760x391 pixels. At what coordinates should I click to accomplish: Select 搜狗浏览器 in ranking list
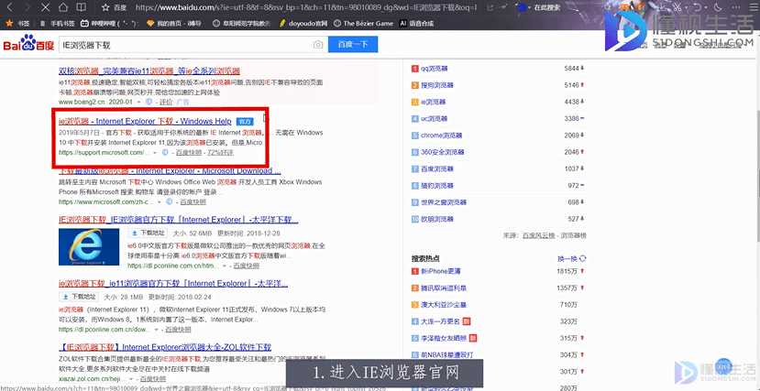pos(437,85)
